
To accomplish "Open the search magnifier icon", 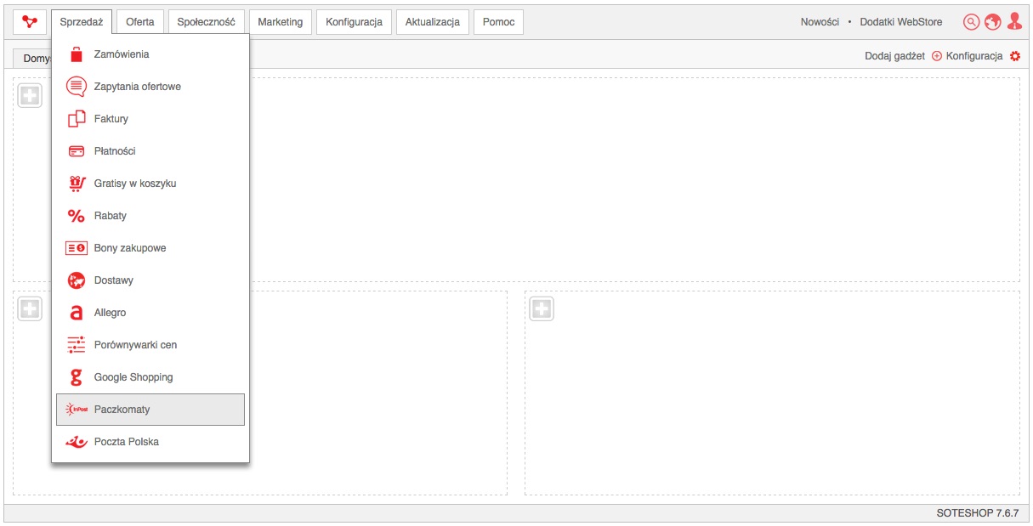I will [971, 22].
